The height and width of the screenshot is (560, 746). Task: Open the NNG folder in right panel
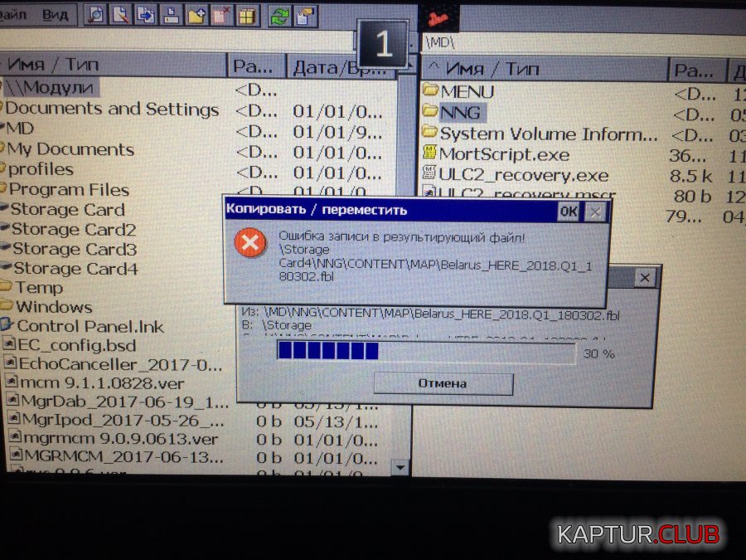pyautogui.click(x=460, y=112)
